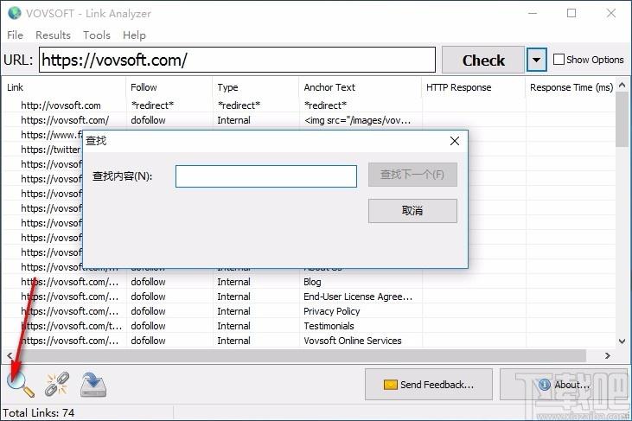Click the broken links chain icon
632x421 pixels.
click(x=57, y=384)
